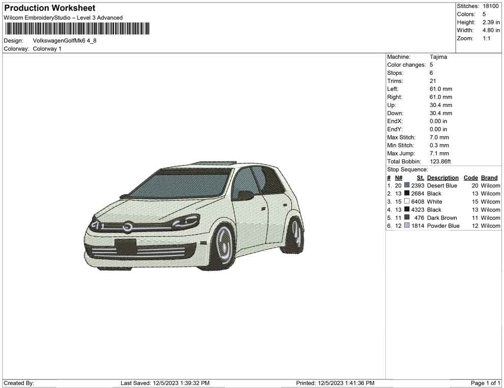This screenshot has height=388, width=504.
Task: Click the Powder Blue color swatch
Action: click(x=407, y=226)
